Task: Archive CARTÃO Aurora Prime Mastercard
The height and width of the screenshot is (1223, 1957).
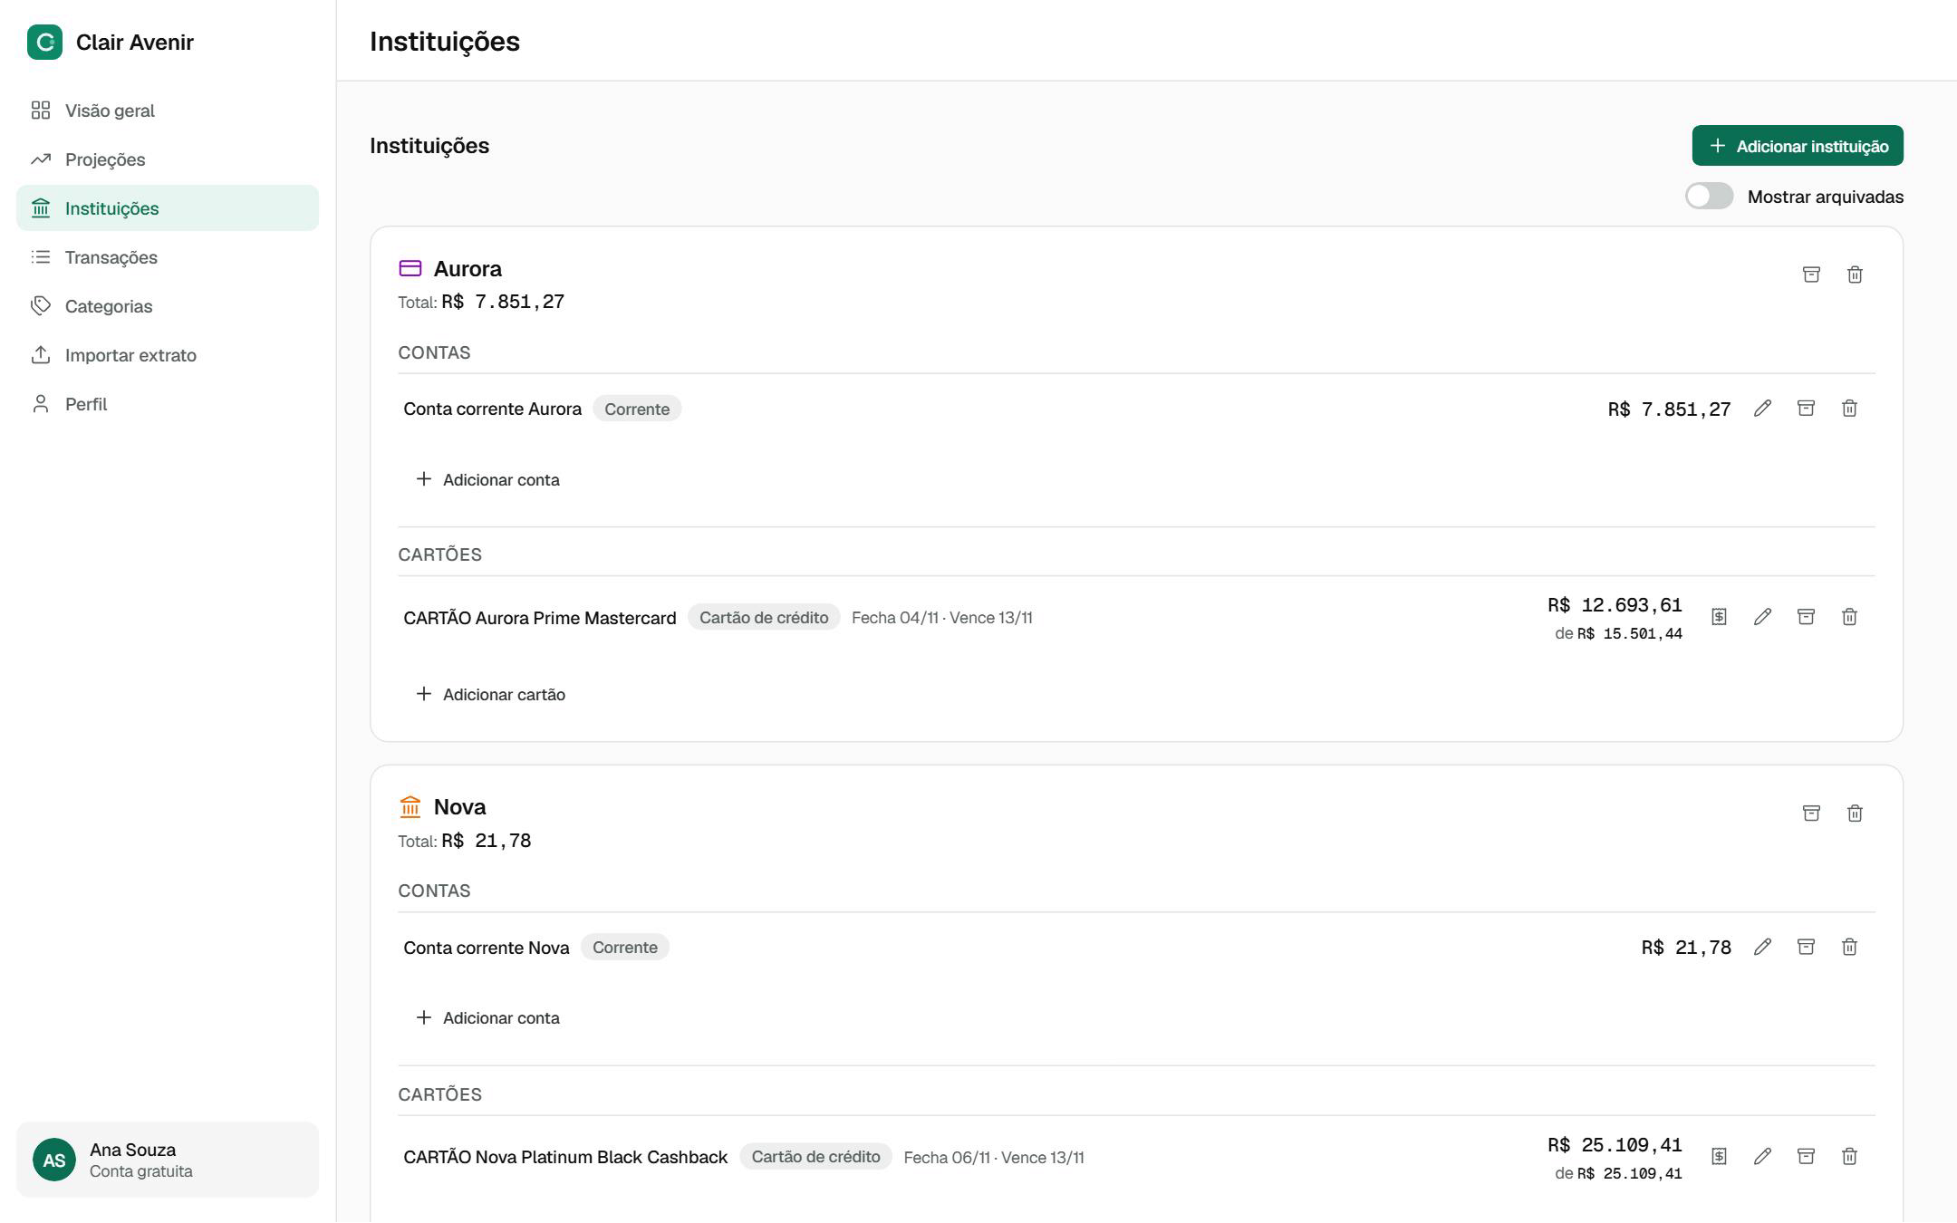Action: tap(1806, 617)
